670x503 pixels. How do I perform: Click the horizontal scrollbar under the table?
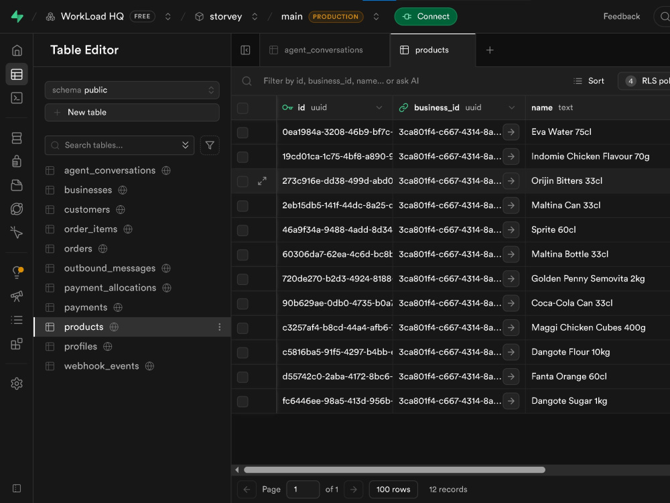(395, 469)
